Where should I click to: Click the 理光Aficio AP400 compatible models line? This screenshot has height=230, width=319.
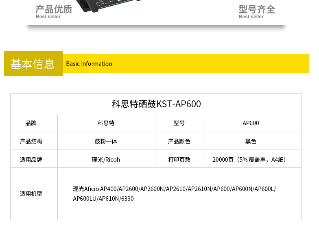click(174, 189)
